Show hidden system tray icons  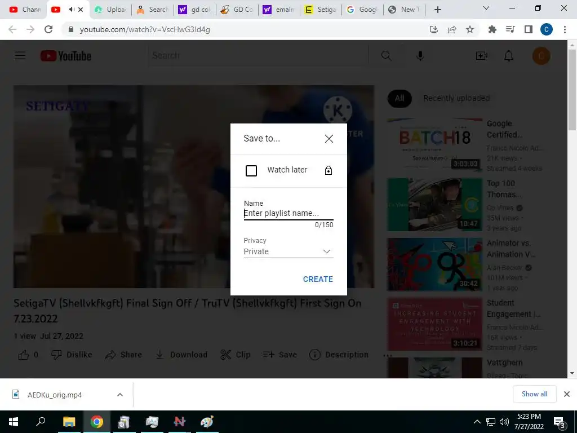tap(477, 422)
